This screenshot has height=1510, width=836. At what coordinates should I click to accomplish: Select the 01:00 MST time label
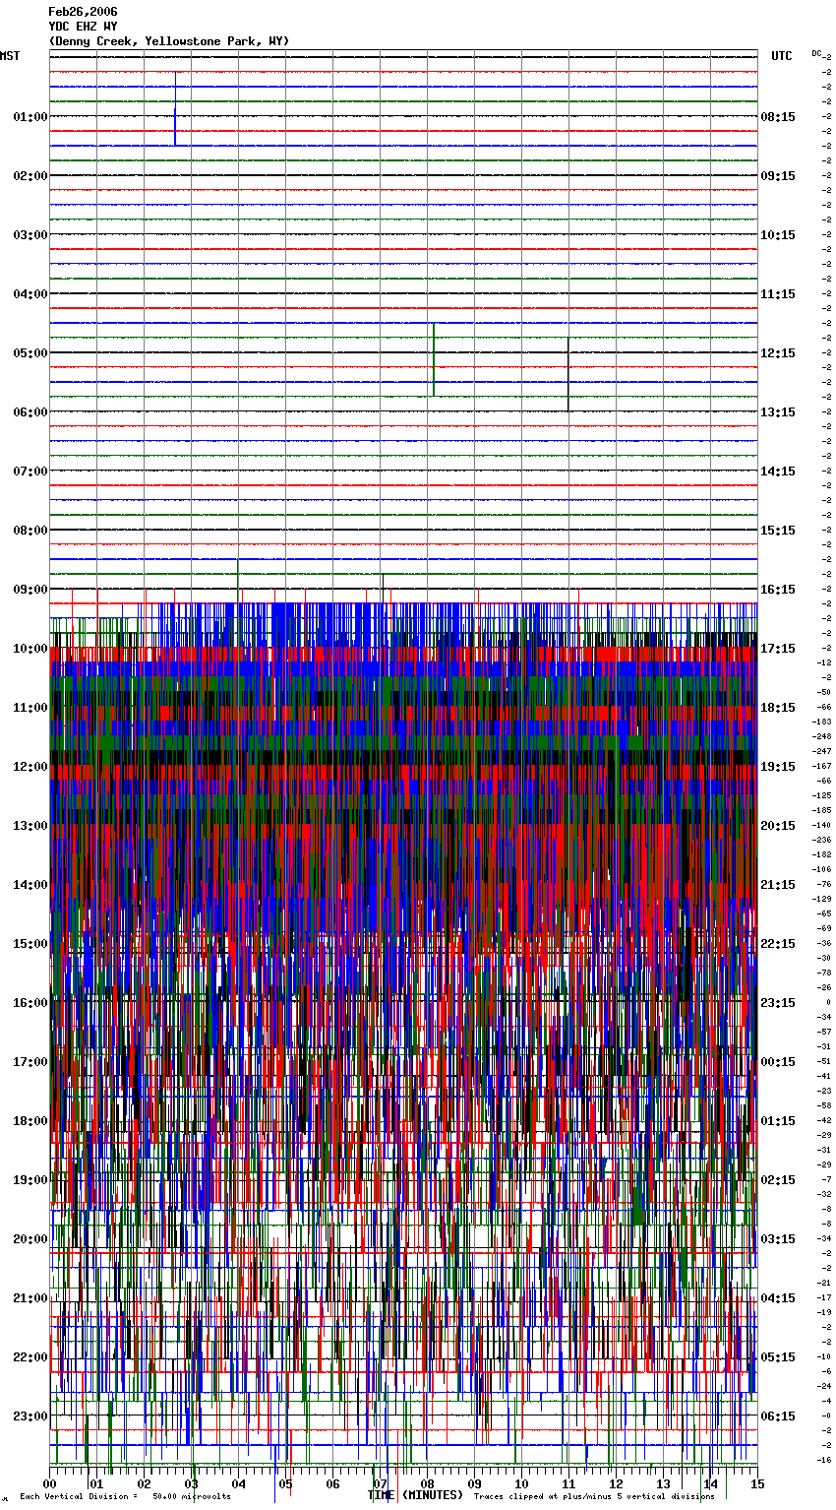[30, 116]
